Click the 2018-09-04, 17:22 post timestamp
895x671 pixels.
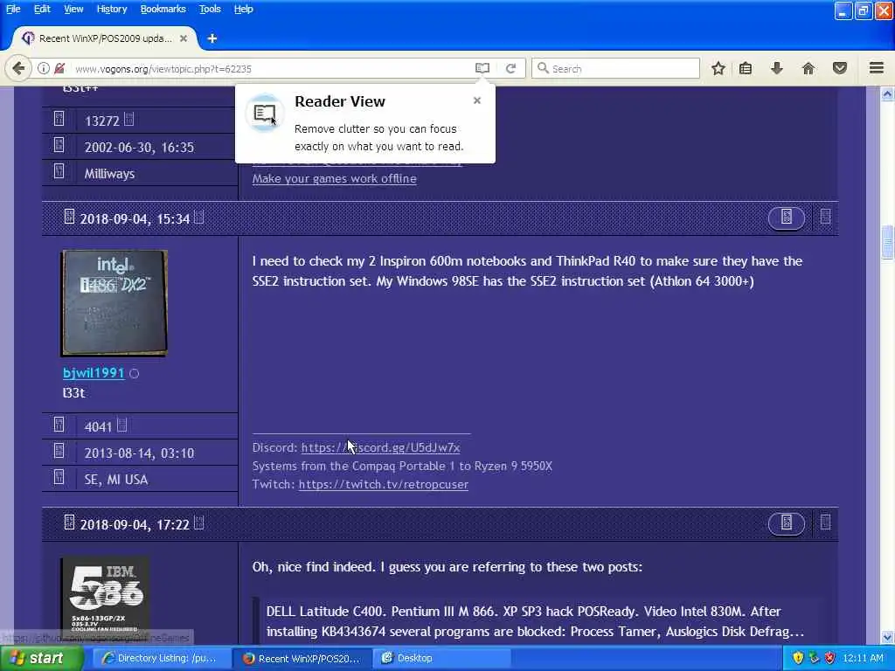click(x=135, y=525)
